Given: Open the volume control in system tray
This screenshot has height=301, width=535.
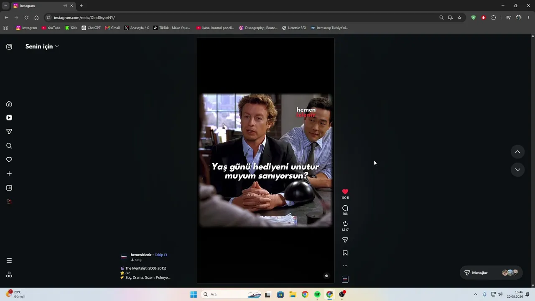Looking at the screenshot, I should pyautogui.click(x=500, y=294).
